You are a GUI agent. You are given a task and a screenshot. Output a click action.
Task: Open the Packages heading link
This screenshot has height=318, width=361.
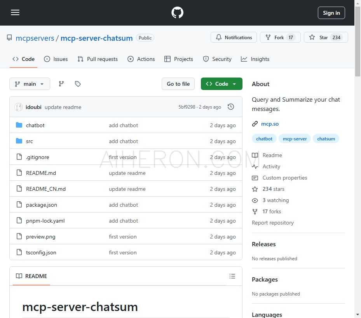click(x=265, y=280)
